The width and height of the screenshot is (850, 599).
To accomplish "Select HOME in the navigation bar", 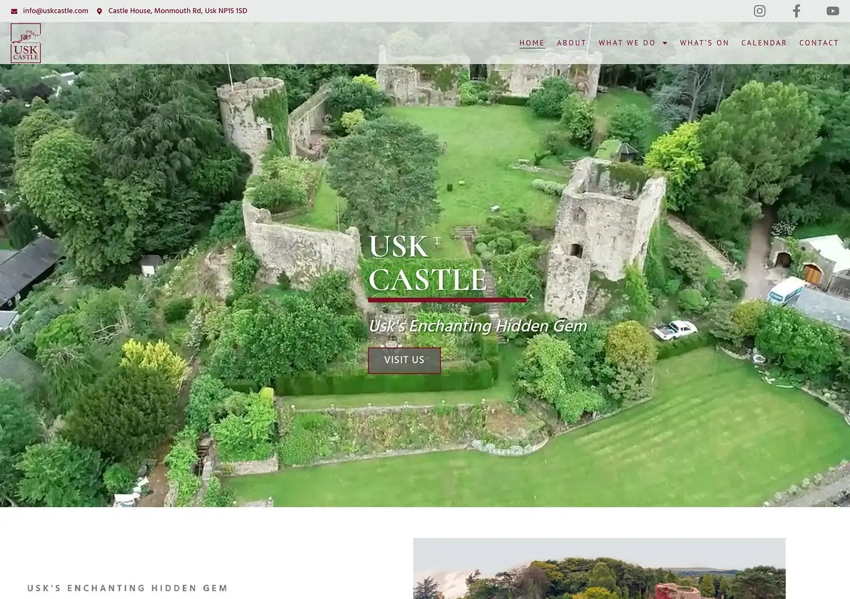I will pyautogui.click(x=532, y=42).
